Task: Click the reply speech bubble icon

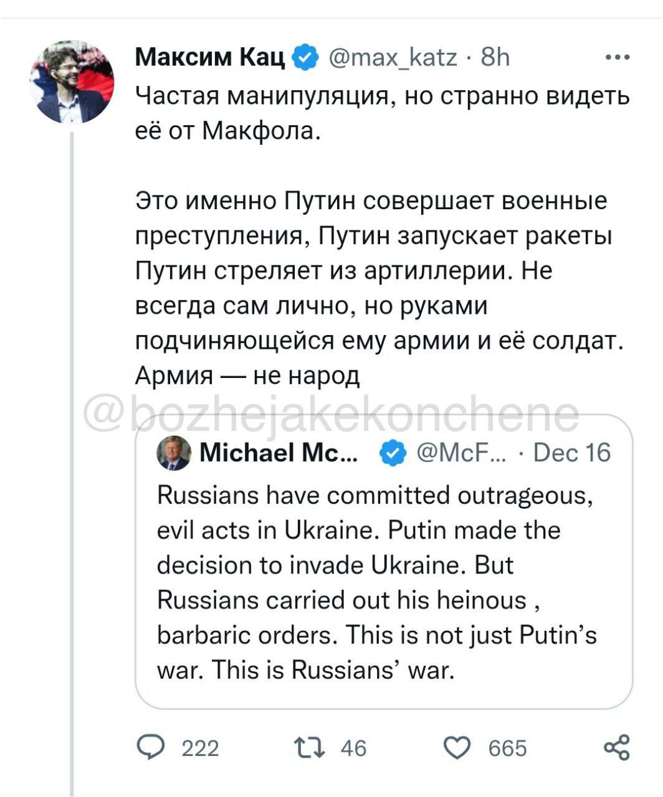Action: [x=149, y=747]
